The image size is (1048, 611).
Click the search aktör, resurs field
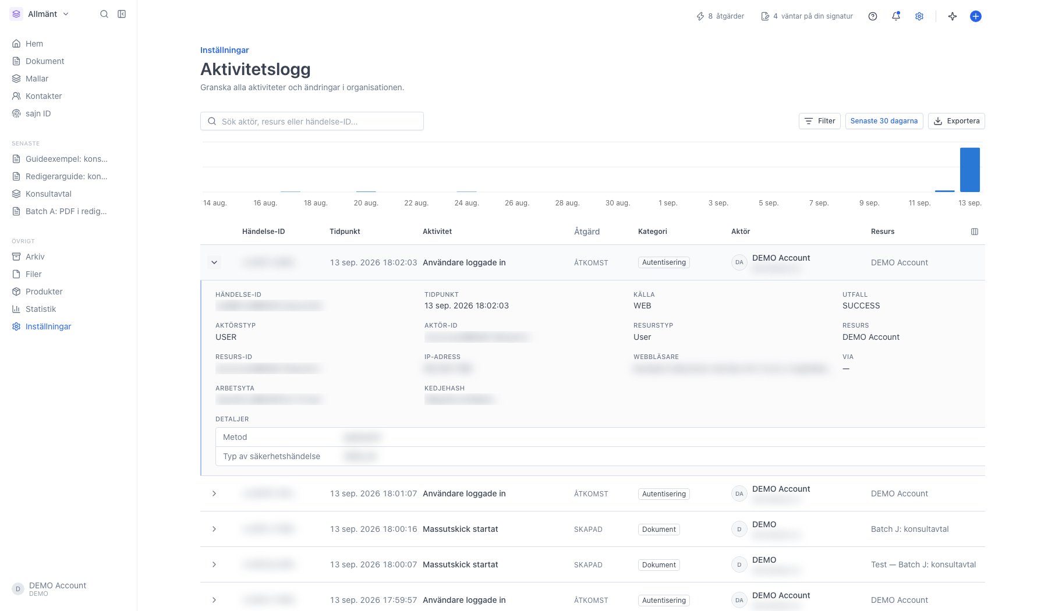point(312,121)
